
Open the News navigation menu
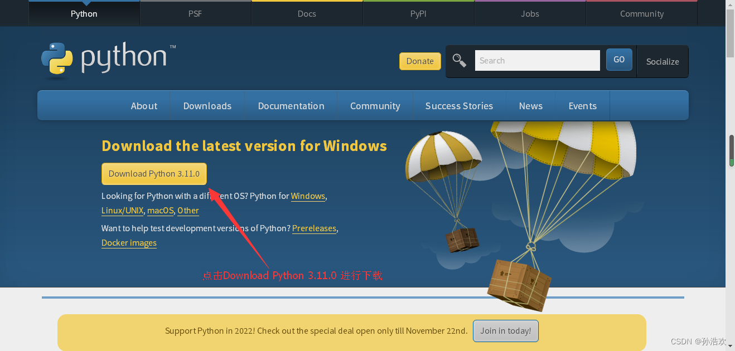[531, 106]
